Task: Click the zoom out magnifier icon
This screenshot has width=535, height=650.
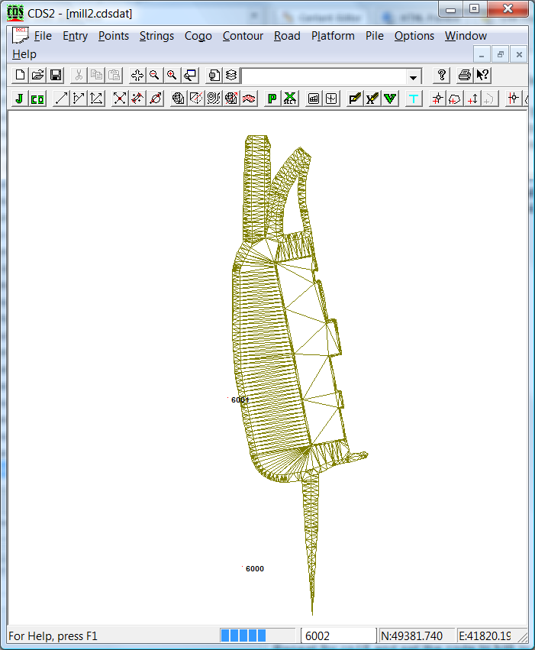Action: (x=154, y=75)
